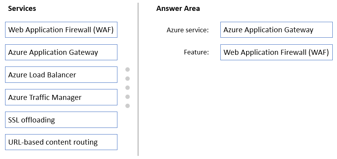Screen dimensions: 337x159
Task: Click the Answer Area heading
Action: point(178,8)
